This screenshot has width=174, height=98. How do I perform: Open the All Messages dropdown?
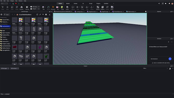pos(5,69)
